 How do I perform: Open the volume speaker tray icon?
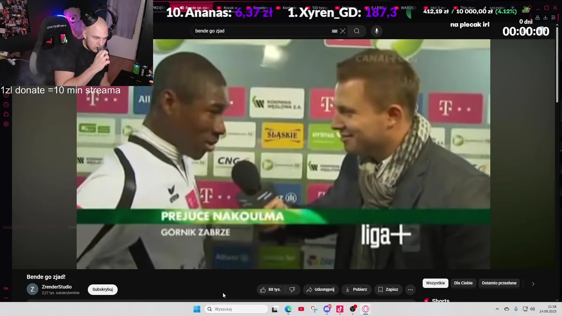coord(533,309)
